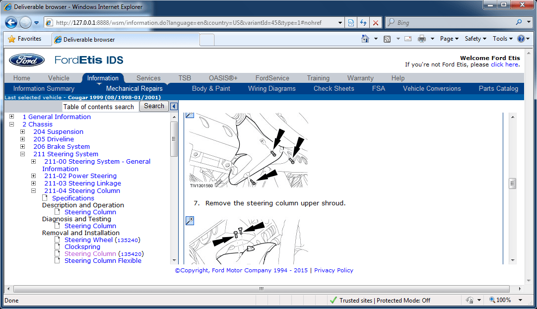Select Wiring Diagrams submenu item
Screen dimensions: 537x309
pyautogui.click(x=271, y=89)
